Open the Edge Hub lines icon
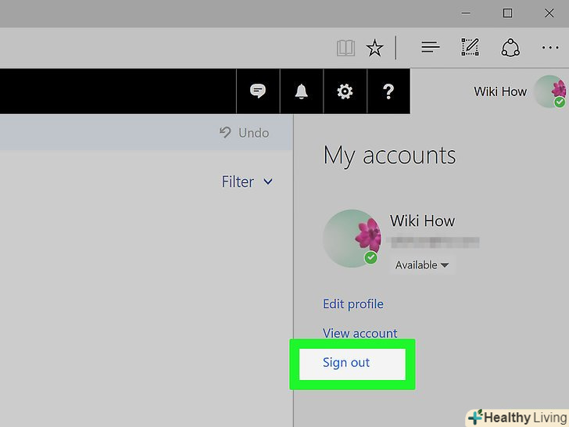This screenshot has width=569, height=427. [431, 47]
